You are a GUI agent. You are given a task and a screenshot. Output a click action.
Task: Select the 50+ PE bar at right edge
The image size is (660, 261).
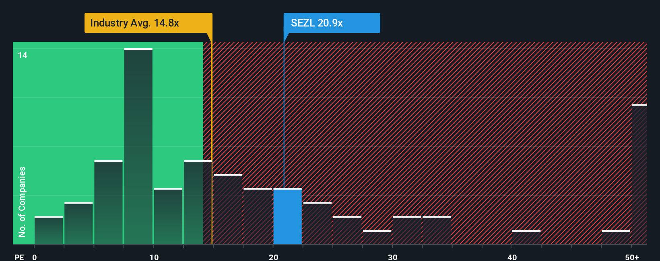tap(639, 175)
